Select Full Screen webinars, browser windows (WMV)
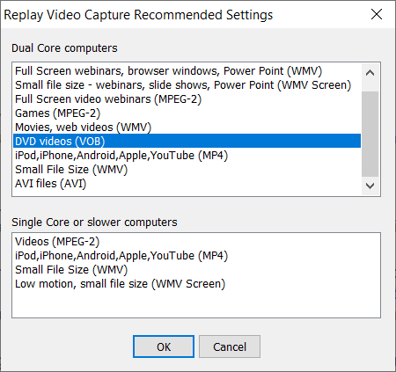The width and height of the screenshot is (396, 372). [187, 71]
